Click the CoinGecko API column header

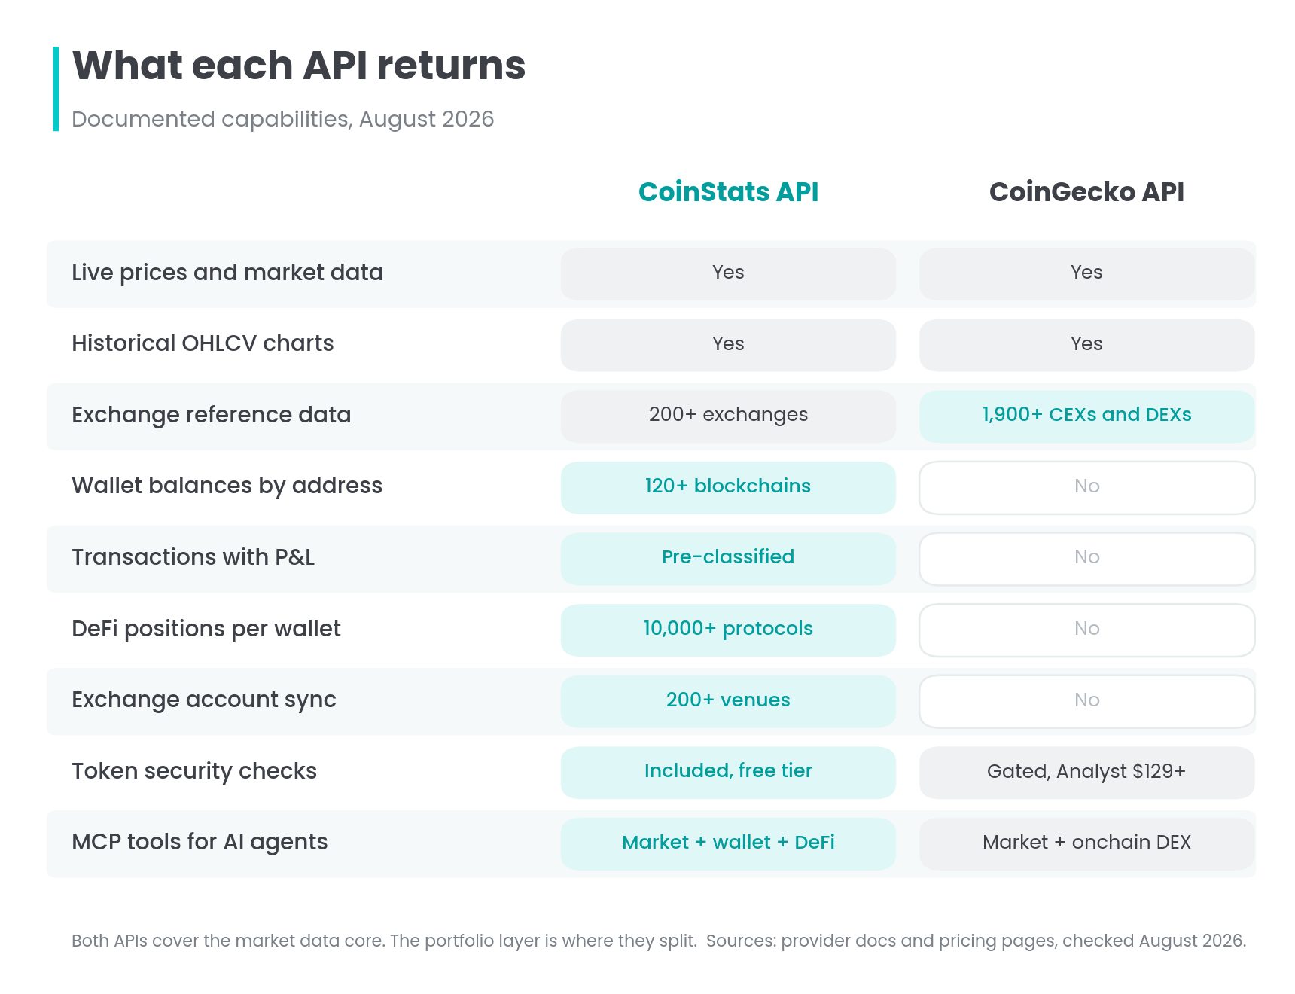tap(1086, 191)
